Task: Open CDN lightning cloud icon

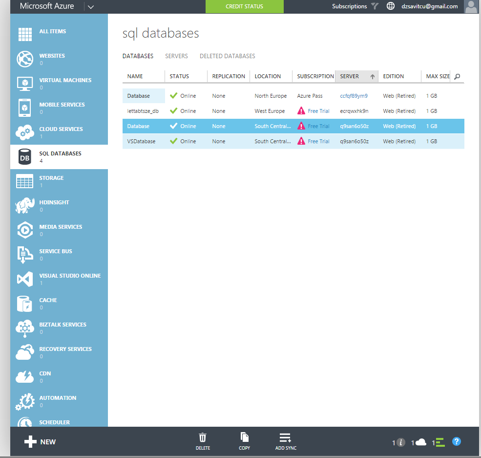Action: (x=25, y=377)
